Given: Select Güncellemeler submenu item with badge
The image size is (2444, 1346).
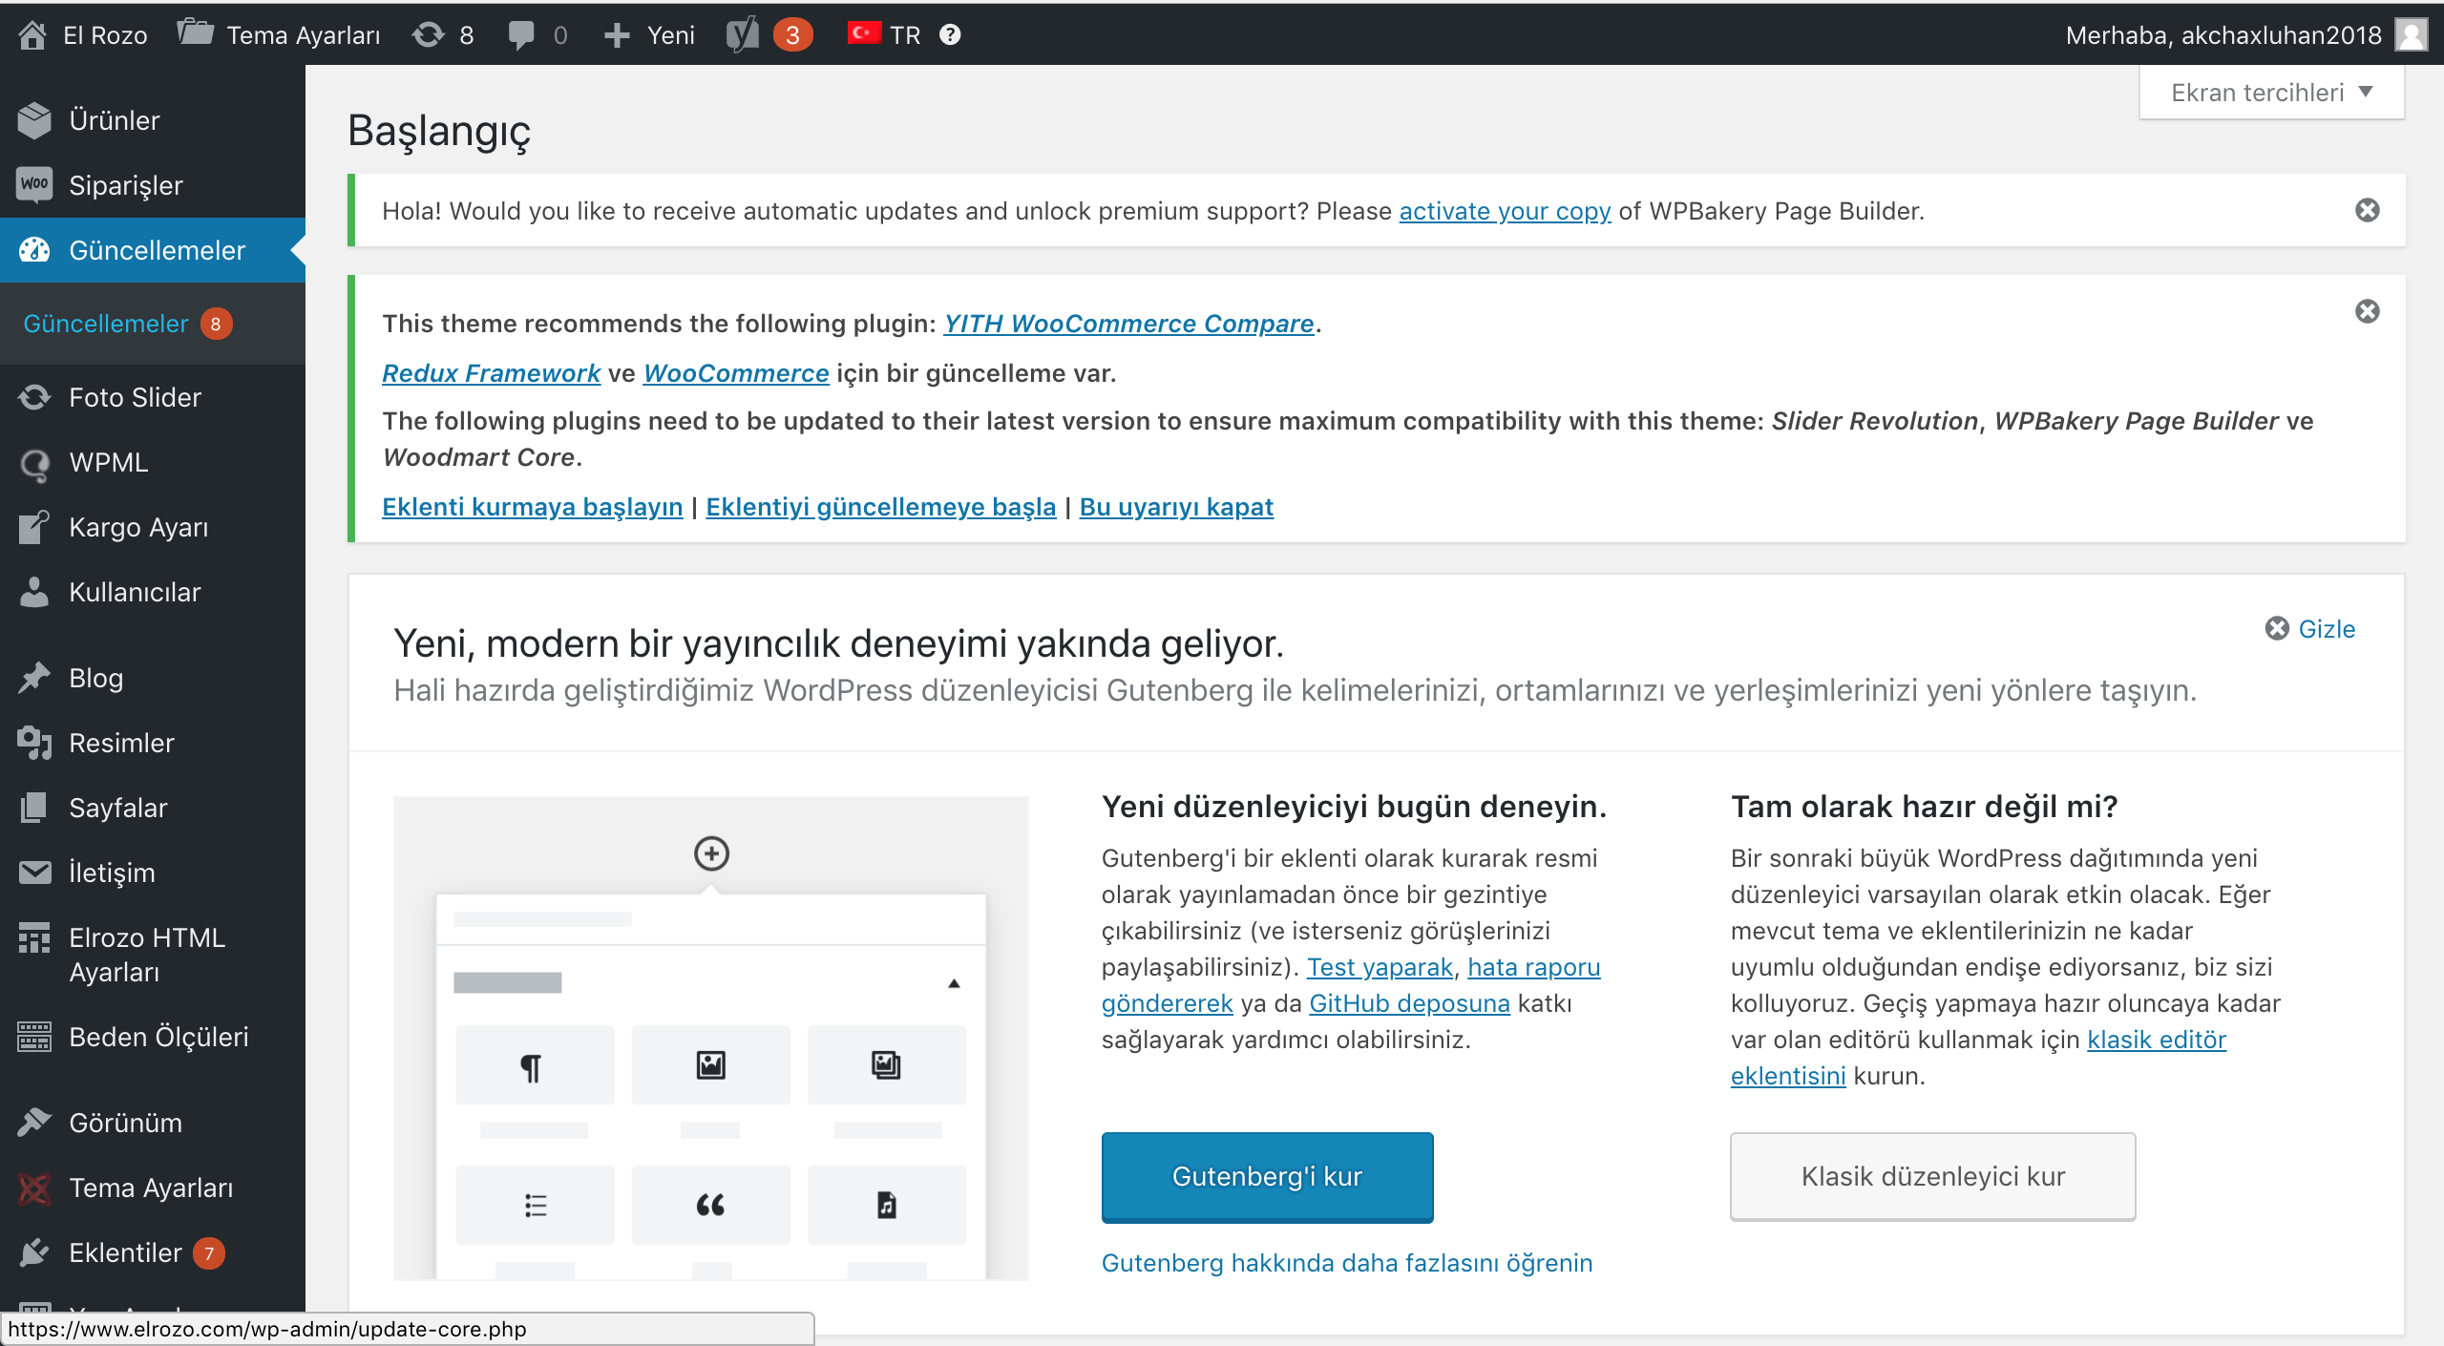Looking at the screenshot, I should (x=106, y=324).
